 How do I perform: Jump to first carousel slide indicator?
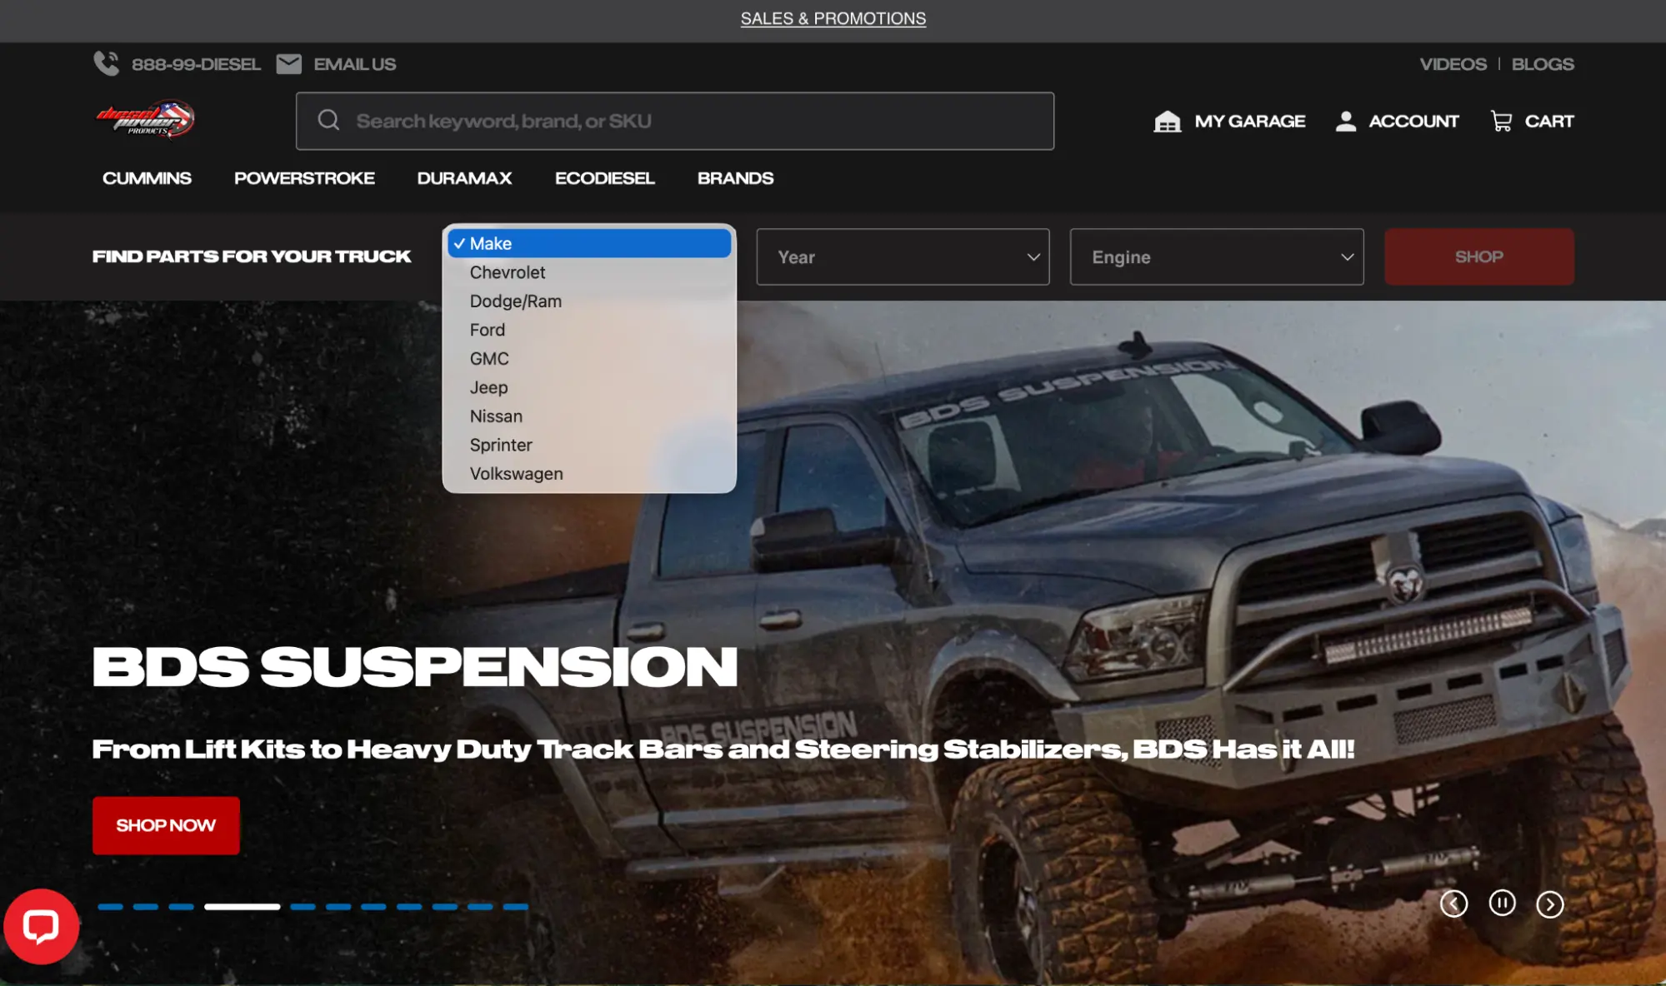click(110, 907)
